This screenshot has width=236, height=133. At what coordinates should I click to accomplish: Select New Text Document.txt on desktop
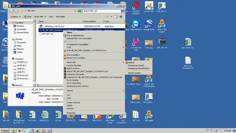tap(188, 63)
